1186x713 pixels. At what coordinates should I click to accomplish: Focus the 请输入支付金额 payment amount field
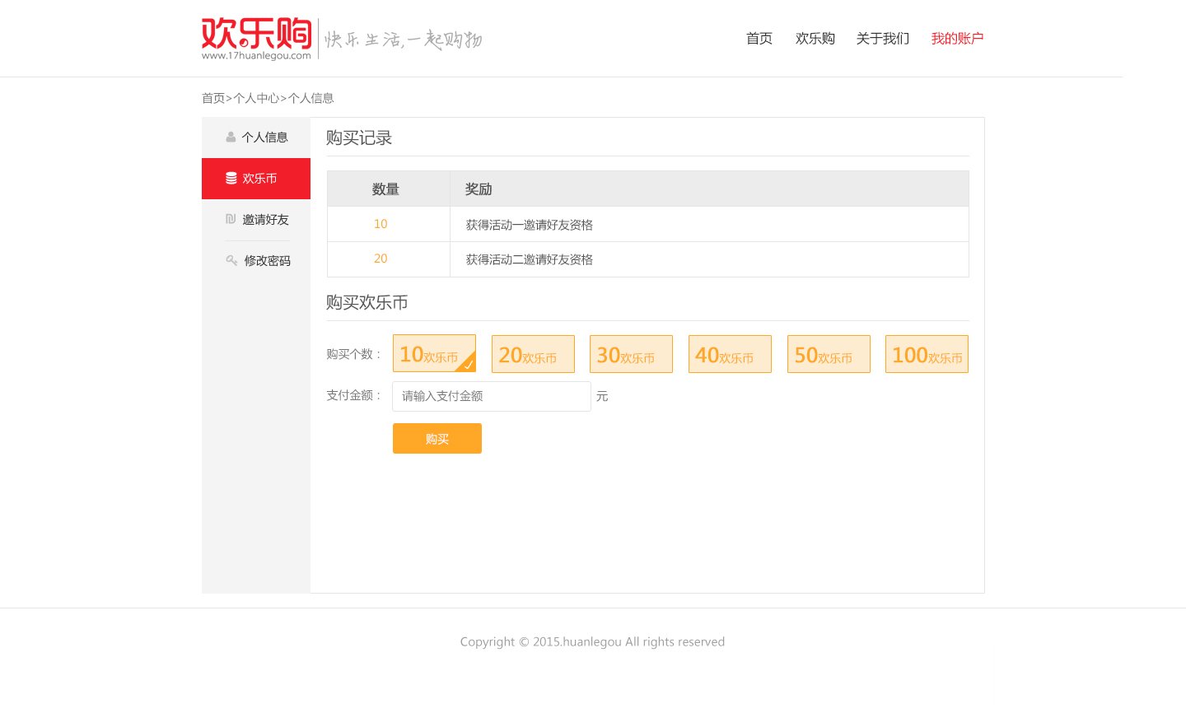tap(492, 396)
